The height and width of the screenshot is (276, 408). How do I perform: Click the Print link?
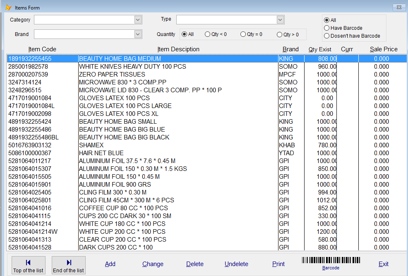[x=278, y=264]
